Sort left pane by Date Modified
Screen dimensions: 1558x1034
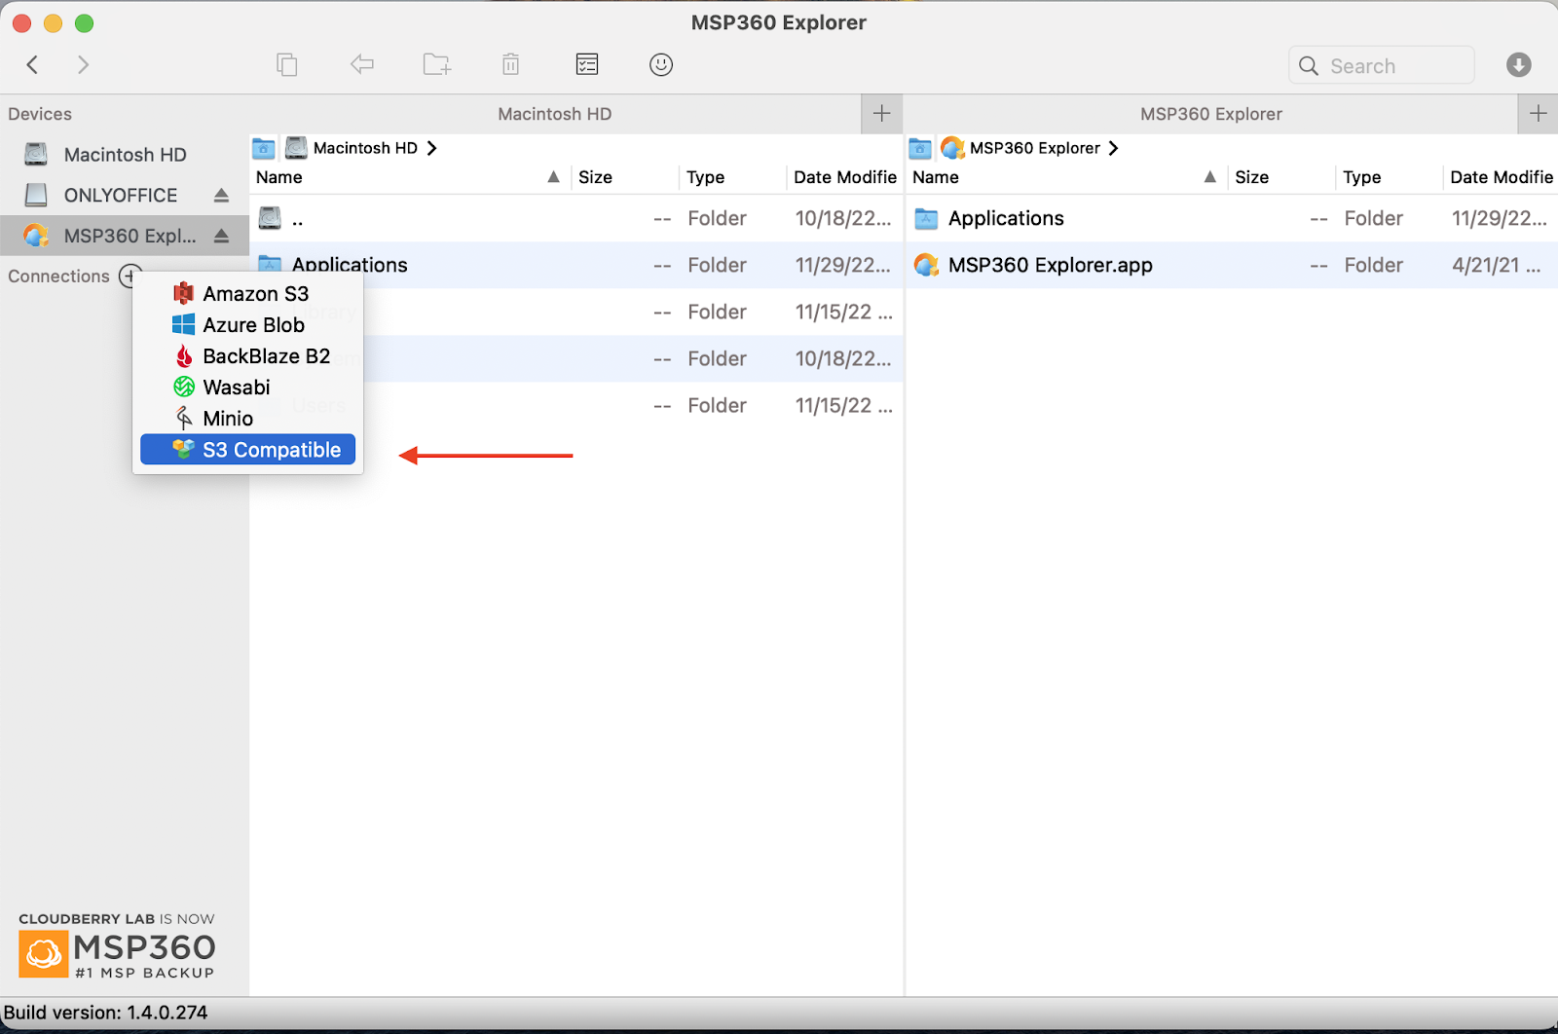tap(845, 177)
